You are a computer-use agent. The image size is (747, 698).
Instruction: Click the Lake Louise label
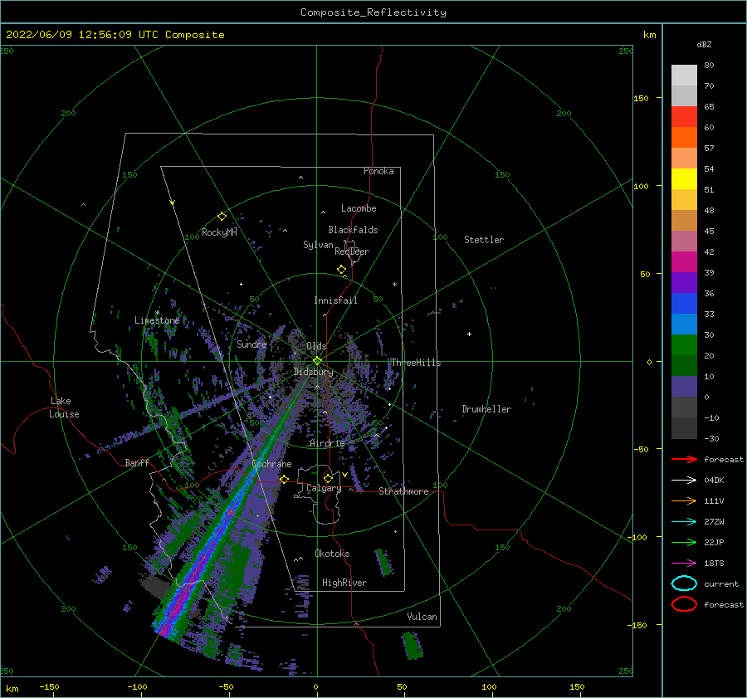coord(64,408)
